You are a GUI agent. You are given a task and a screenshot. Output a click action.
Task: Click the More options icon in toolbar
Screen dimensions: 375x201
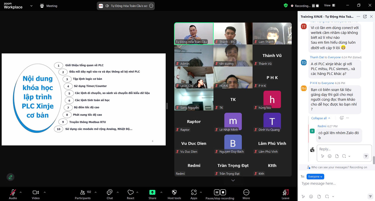pyautogui.click(x=246, y=193)
